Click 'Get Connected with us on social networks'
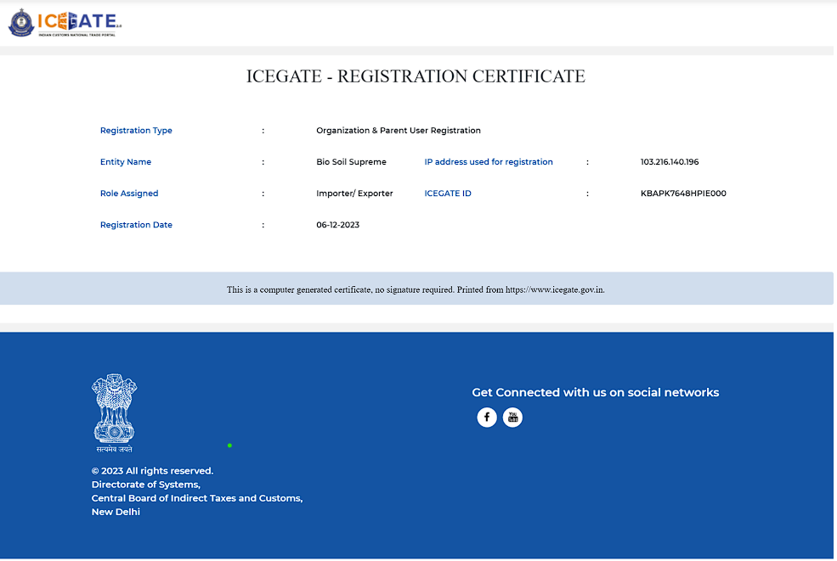837x561 pixels. pos(595,392)
